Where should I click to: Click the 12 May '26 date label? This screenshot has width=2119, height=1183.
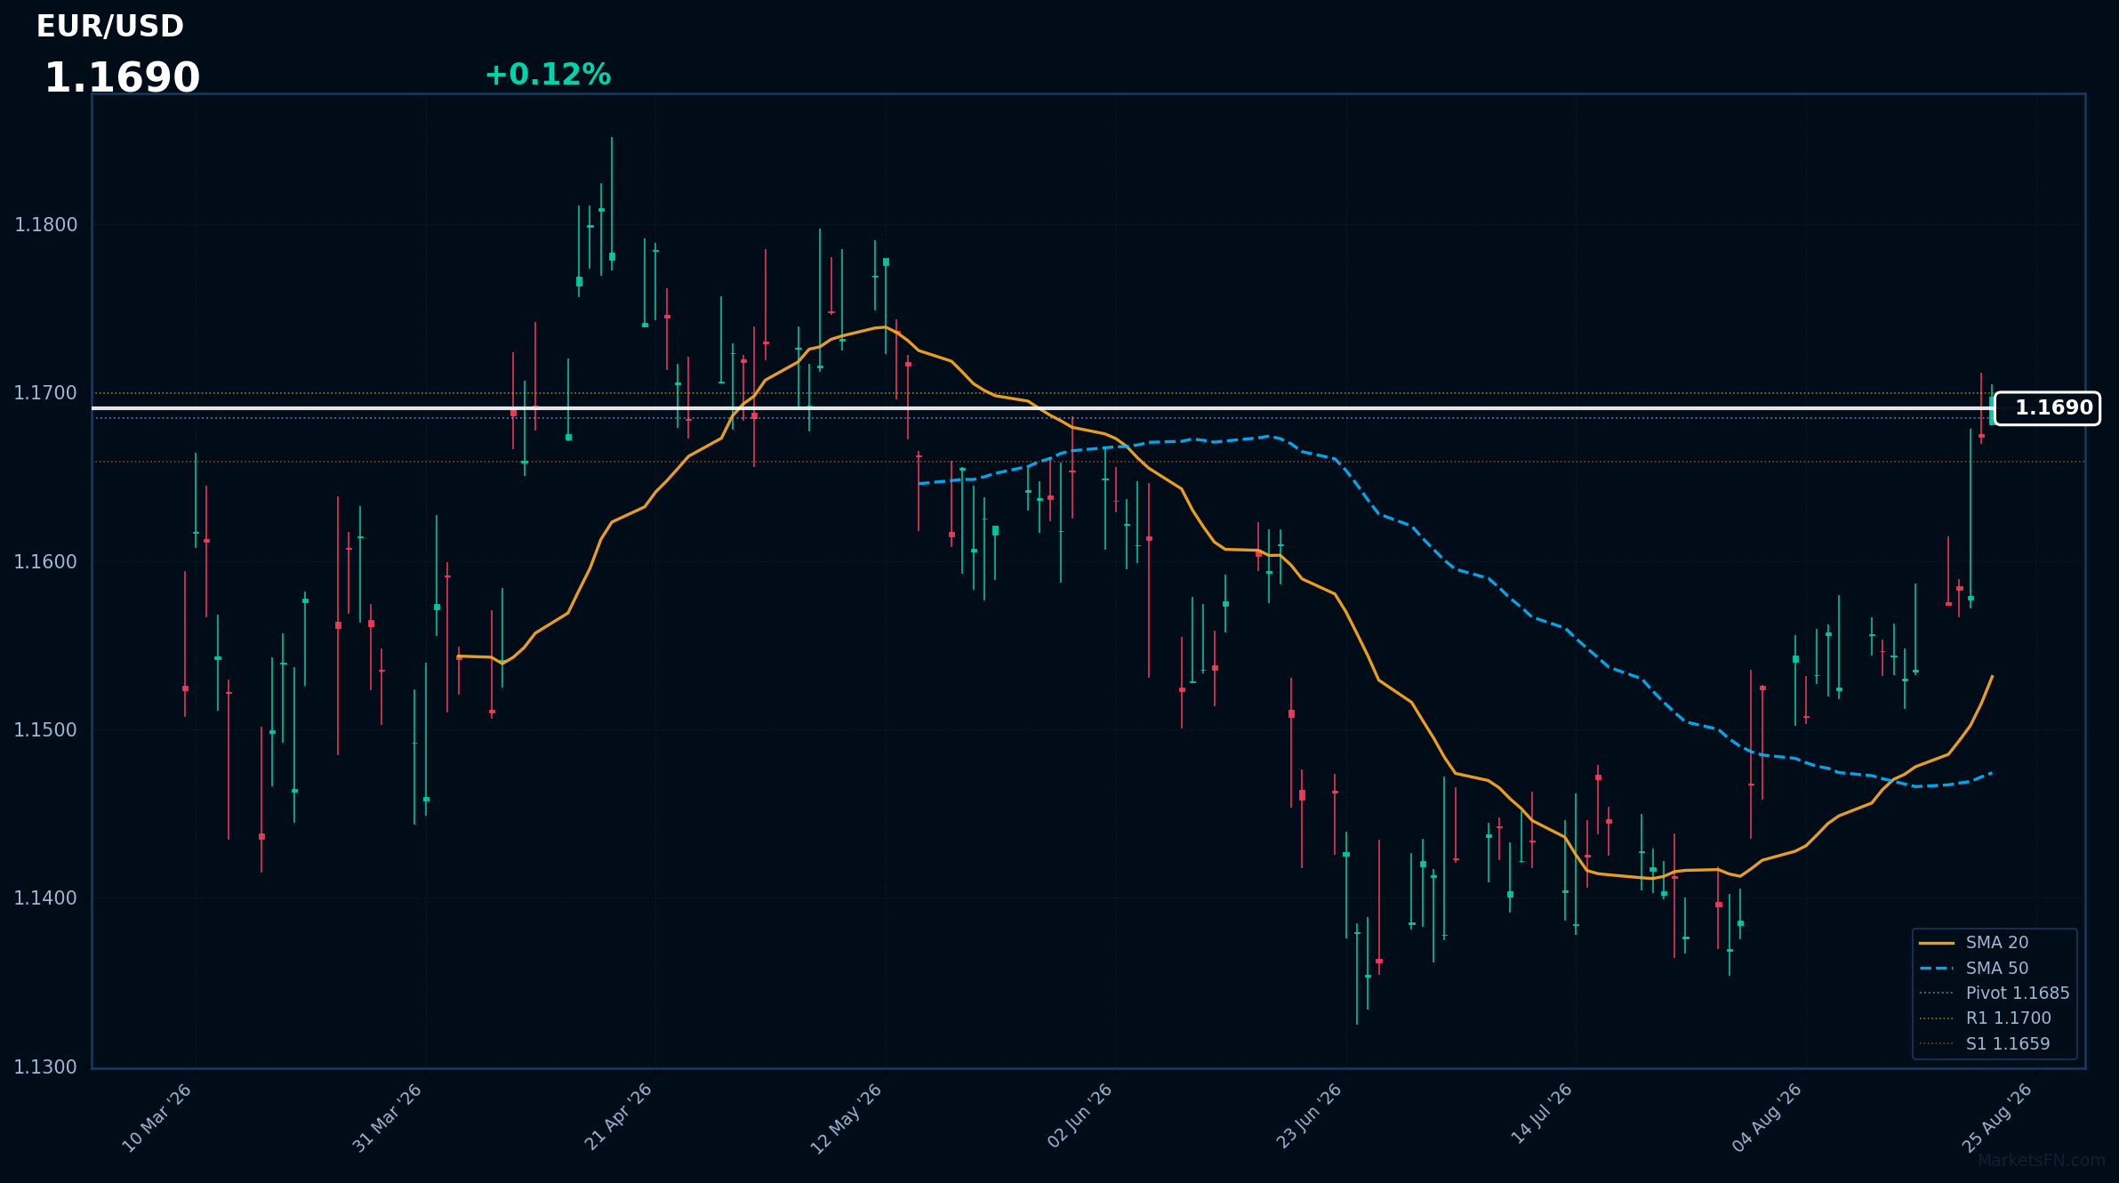pos(847,1119)
